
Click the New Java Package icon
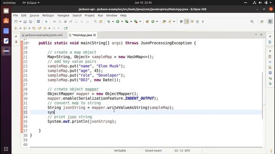point(147,21)
